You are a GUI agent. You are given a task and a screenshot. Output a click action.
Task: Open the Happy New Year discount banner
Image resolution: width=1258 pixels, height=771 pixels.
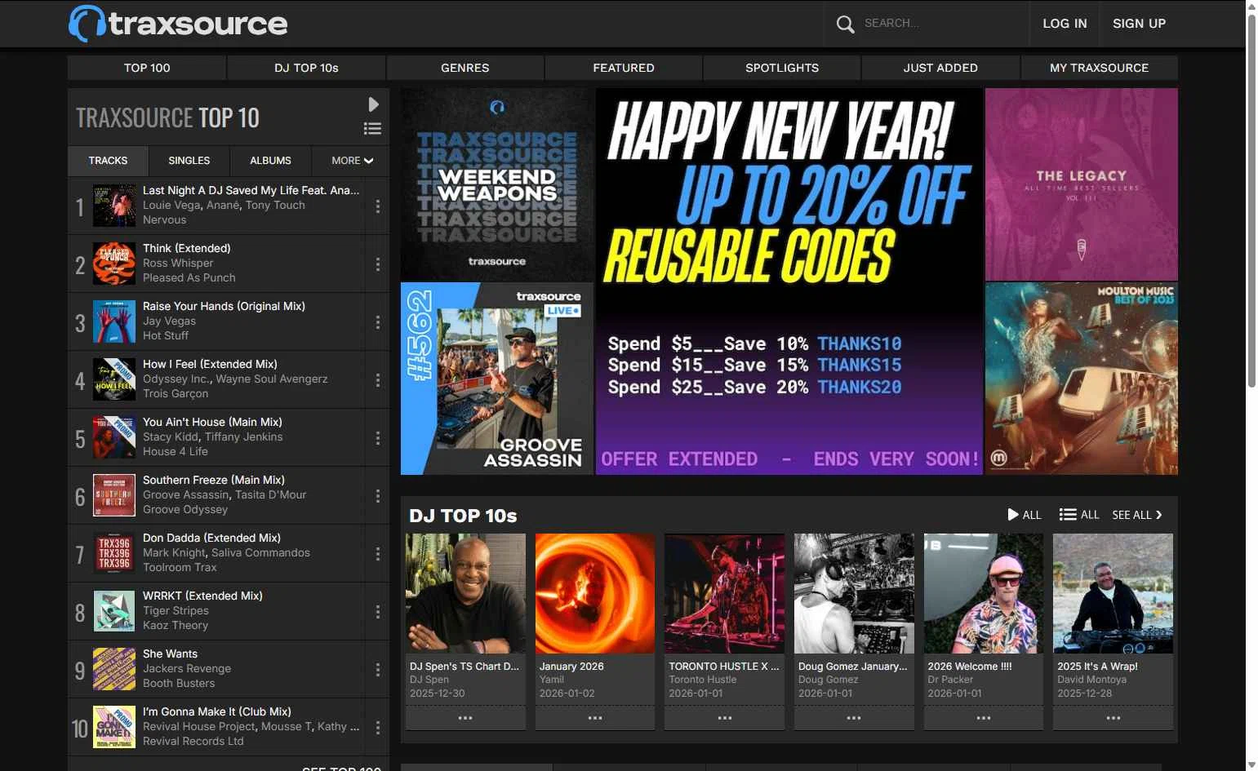click(x=789, y=281)
